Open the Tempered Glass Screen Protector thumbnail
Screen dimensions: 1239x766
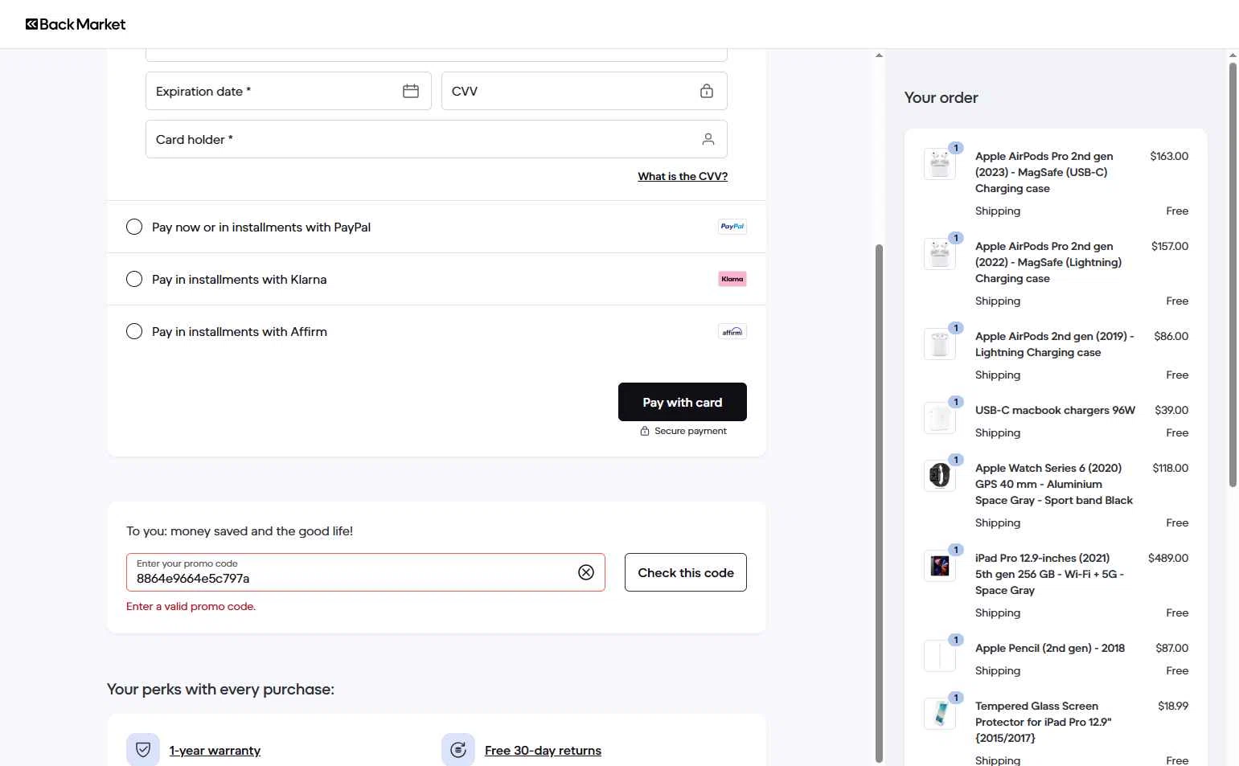[940, 714]
